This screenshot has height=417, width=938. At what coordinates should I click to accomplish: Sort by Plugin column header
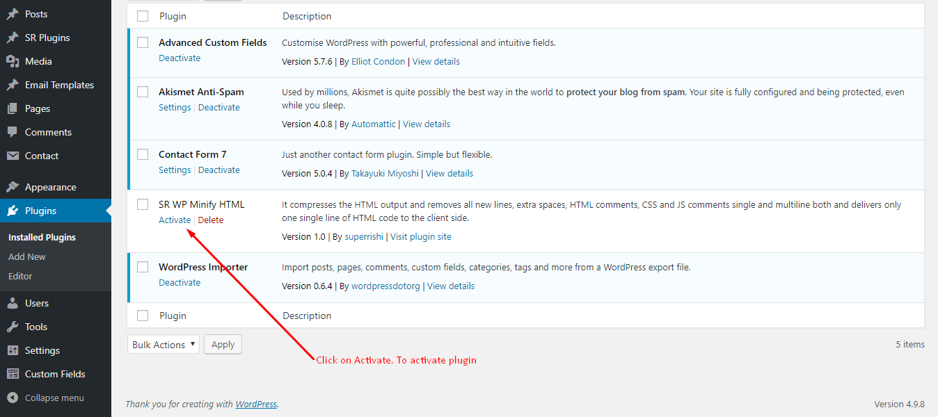pos(173,16)
